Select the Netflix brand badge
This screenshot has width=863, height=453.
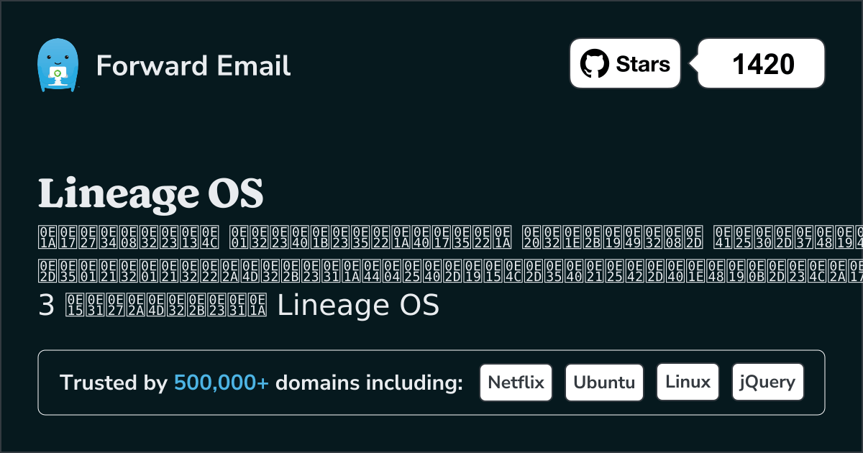[516, 382]
